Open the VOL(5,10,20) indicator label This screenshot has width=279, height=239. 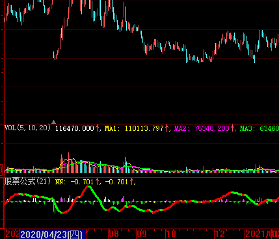(x=27, y=128)
